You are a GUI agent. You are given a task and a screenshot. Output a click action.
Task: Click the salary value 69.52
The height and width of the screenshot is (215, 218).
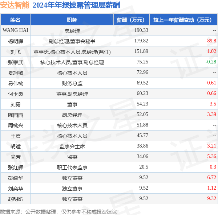[x=142, y=83]
